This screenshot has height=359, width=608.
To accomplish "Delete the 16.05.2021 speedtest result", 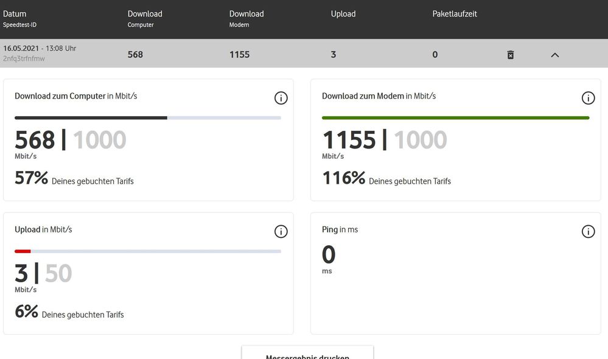I will click(x=511, y=55).
